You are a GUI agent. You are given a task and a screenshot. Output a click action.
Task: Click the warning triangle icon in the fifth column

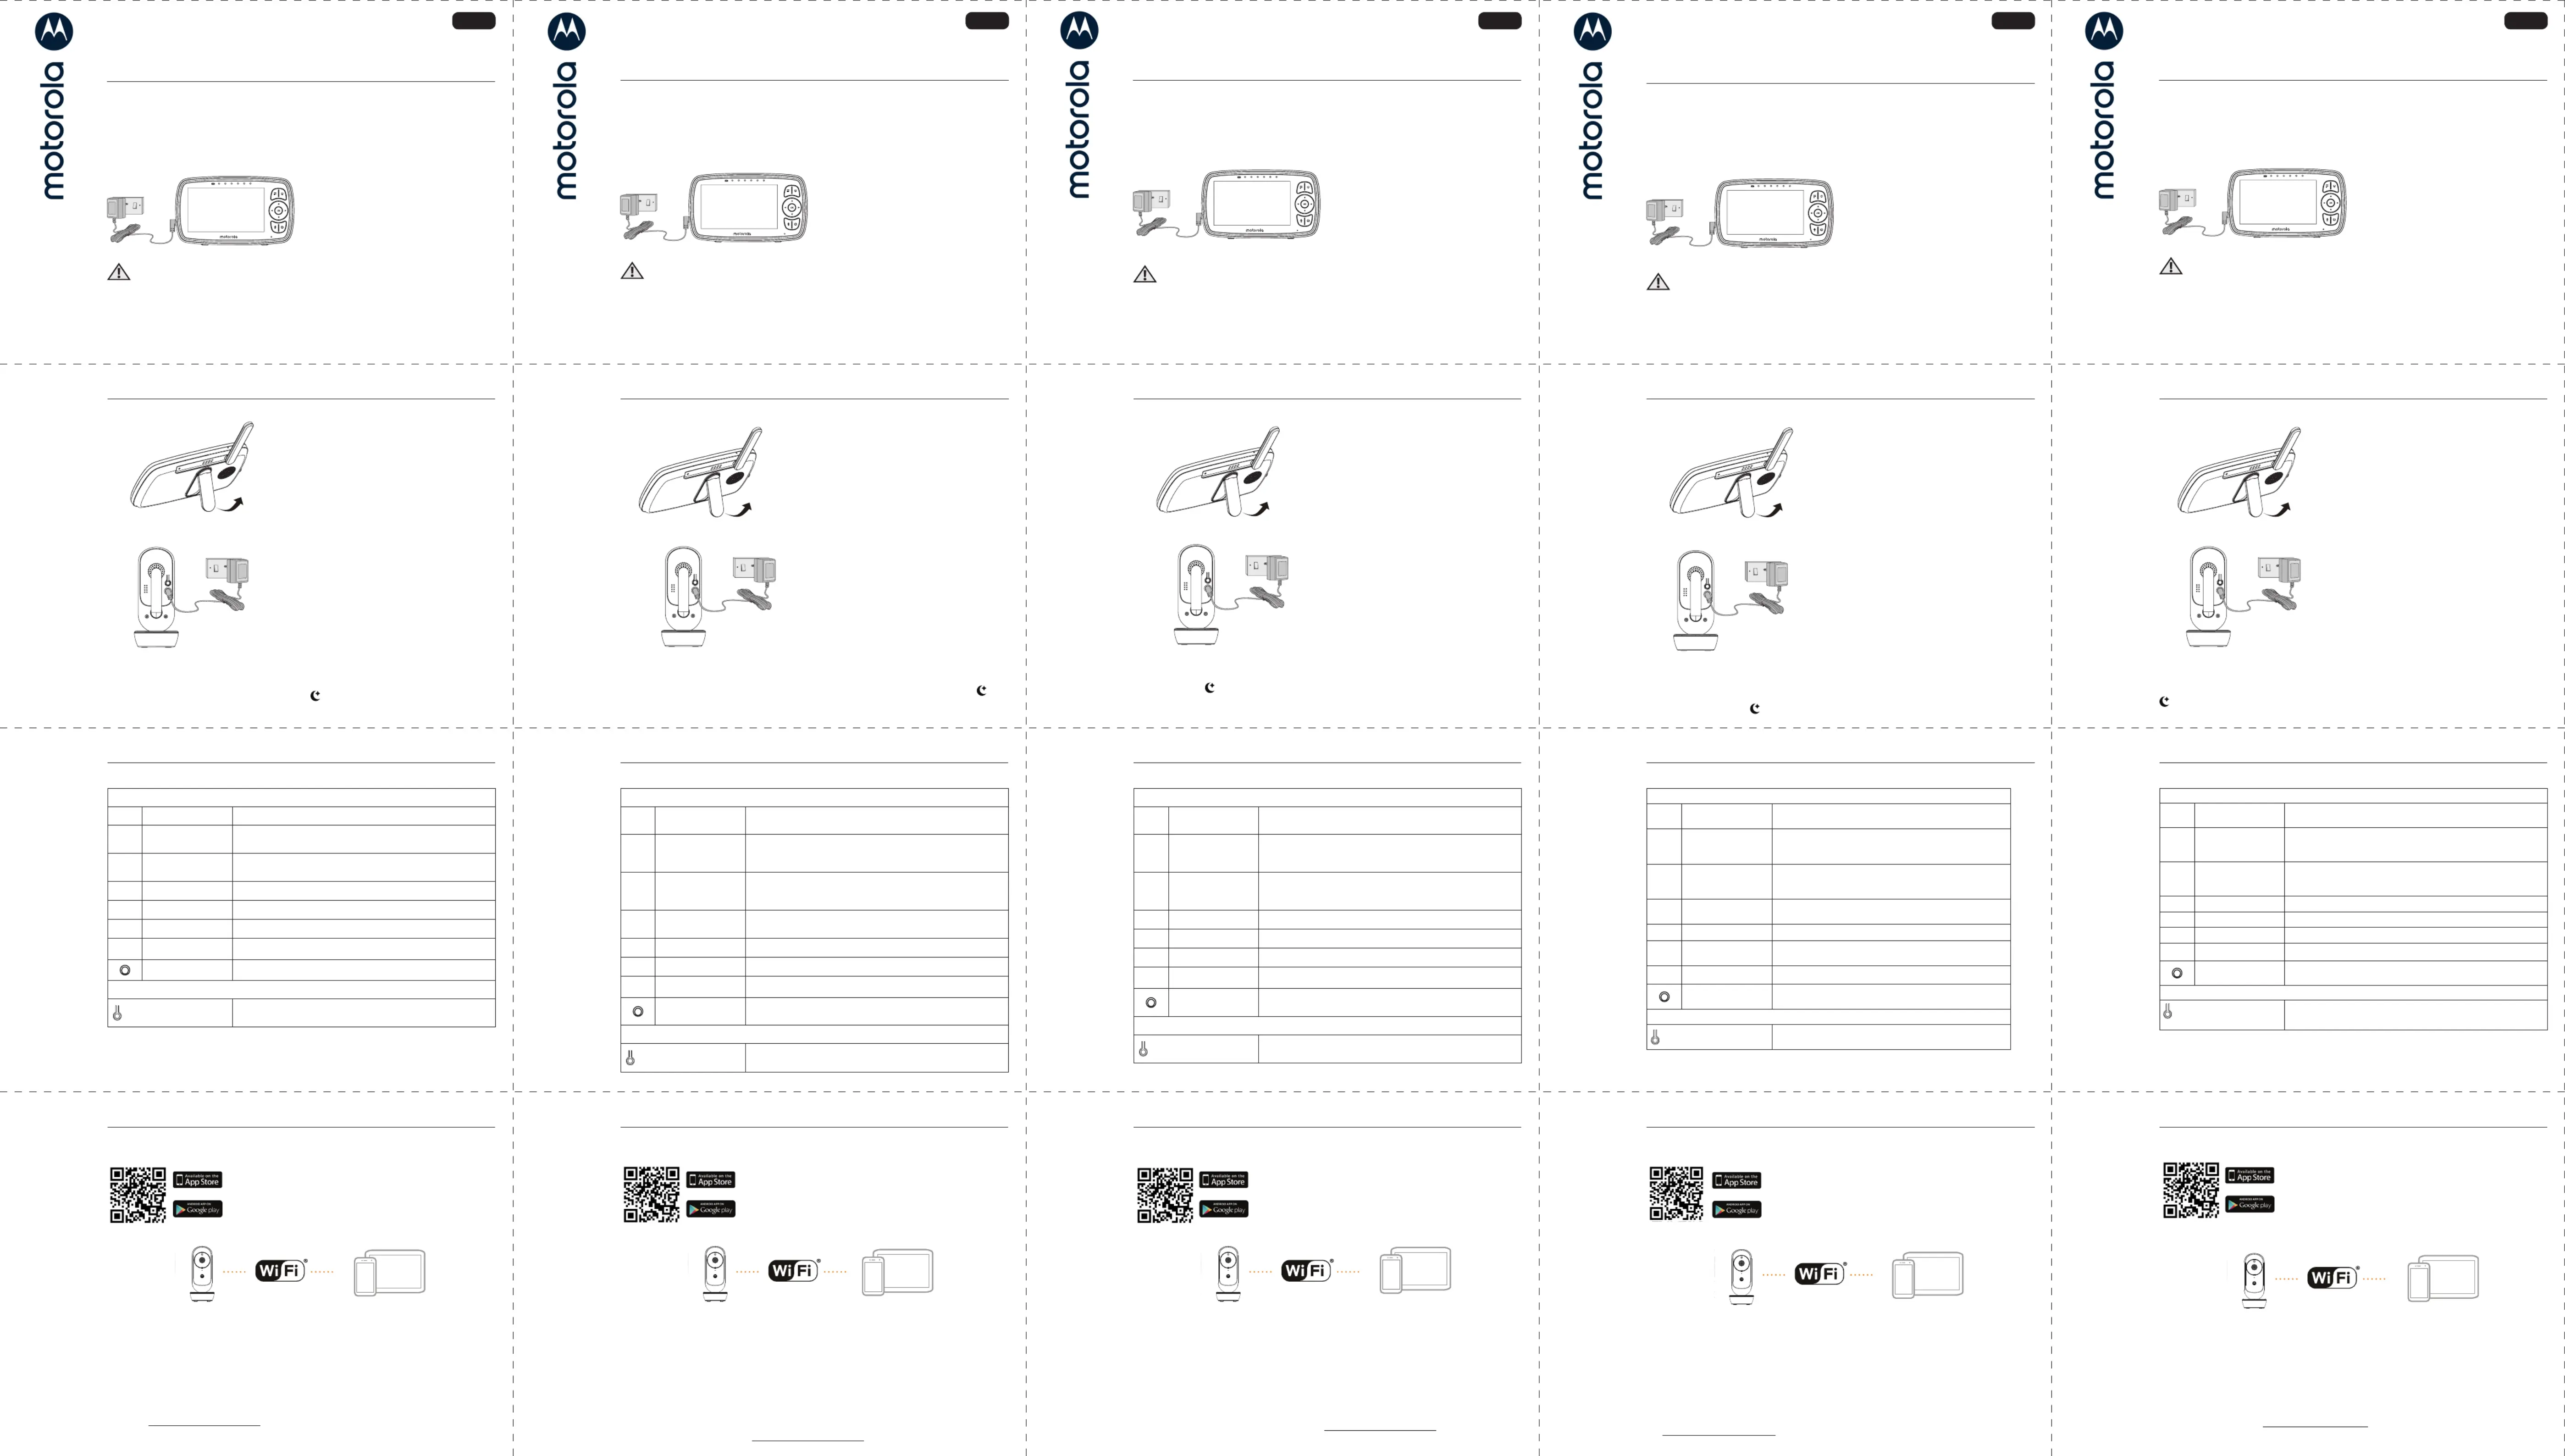pos(2170,266)
